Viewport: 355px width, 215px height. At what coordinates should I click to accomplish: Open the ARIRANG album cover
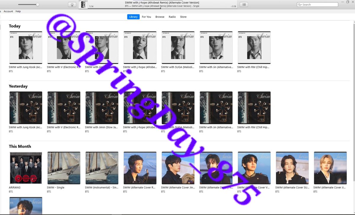26,168
